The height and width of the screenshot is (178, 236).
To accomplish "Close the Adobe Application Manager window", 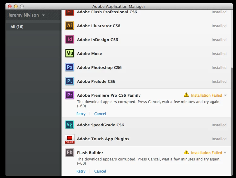I will [10, 6].
